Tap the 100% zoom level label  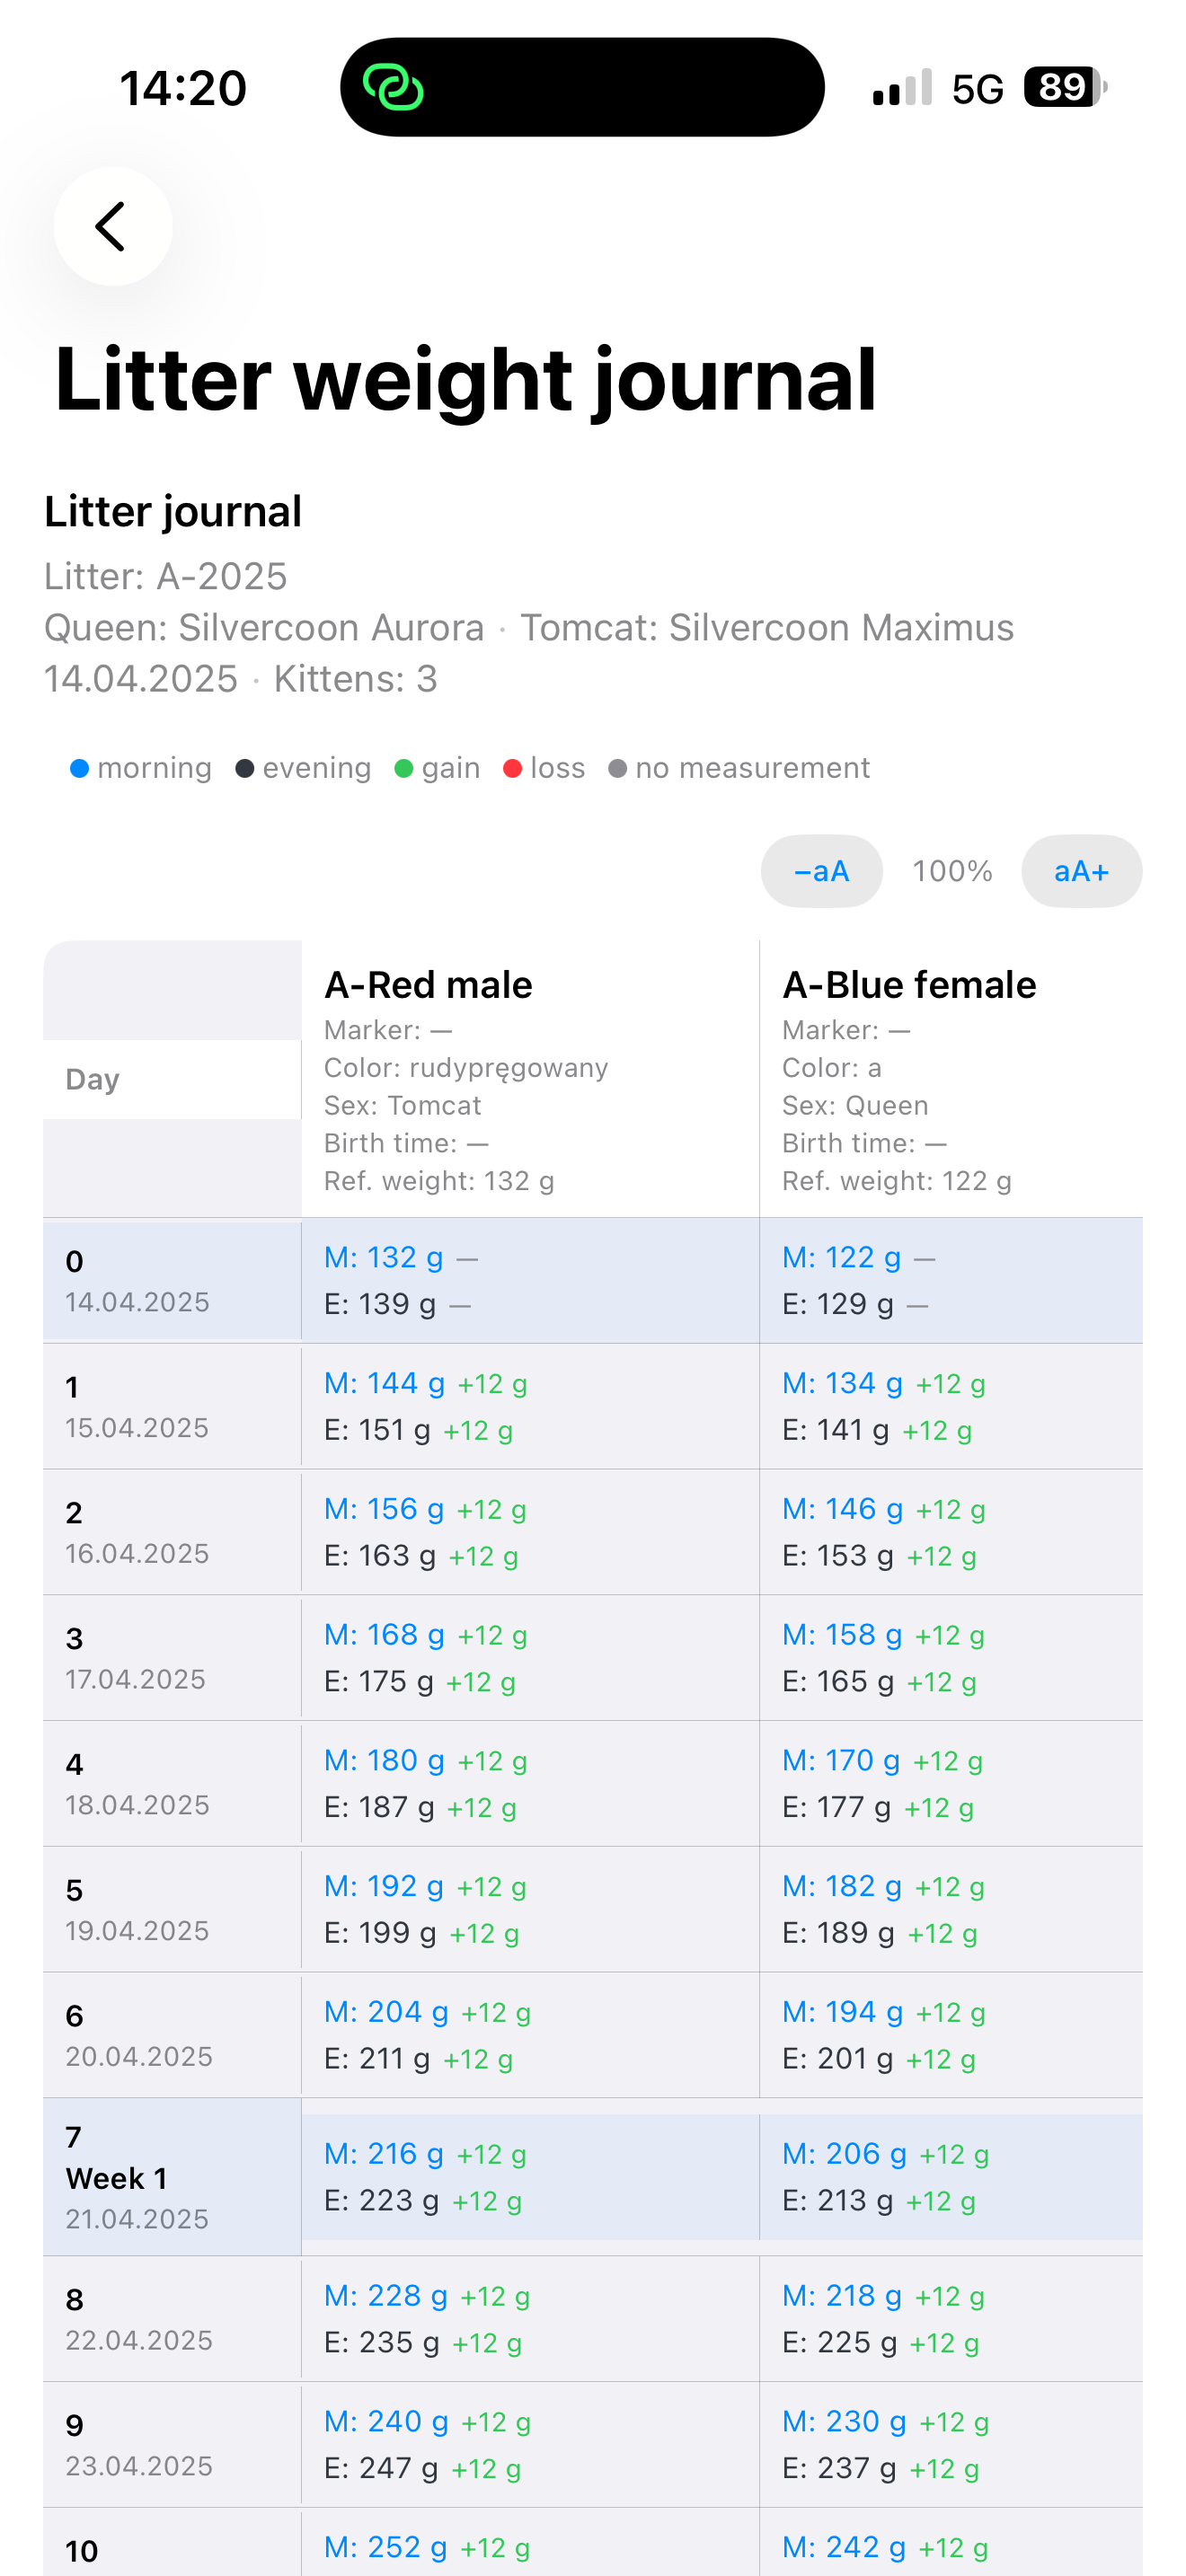pyautogui.click(x=952, y=871)
